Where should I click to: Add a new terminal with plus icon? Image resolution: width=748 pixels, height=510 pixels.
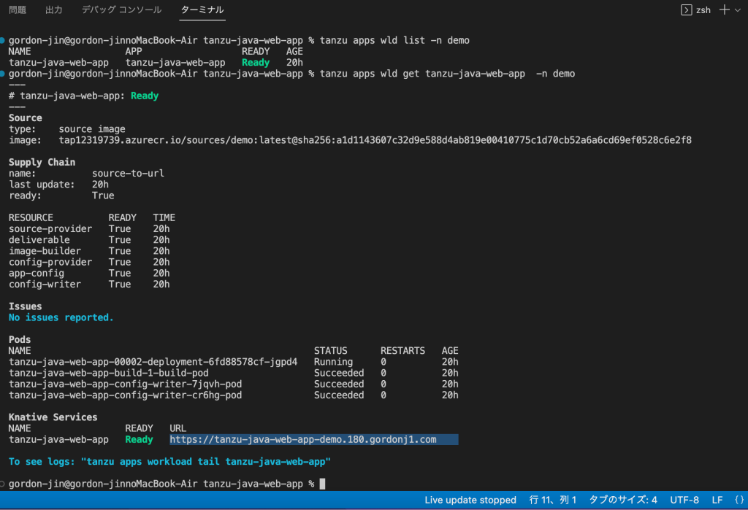[x=725, y=10]
